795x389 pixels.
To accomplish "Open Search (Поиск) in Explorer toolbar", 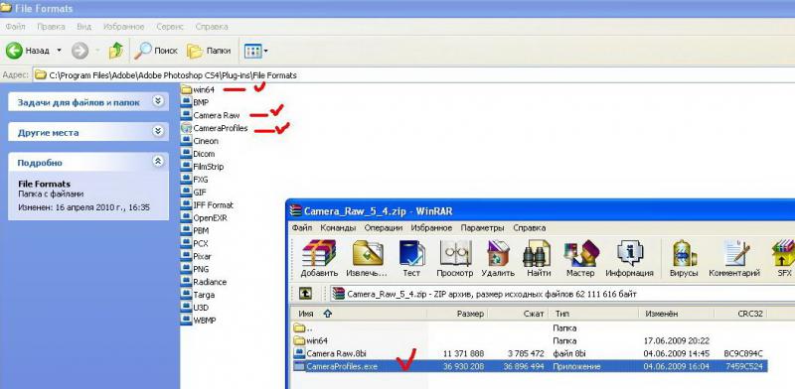I will pos(156,51).
